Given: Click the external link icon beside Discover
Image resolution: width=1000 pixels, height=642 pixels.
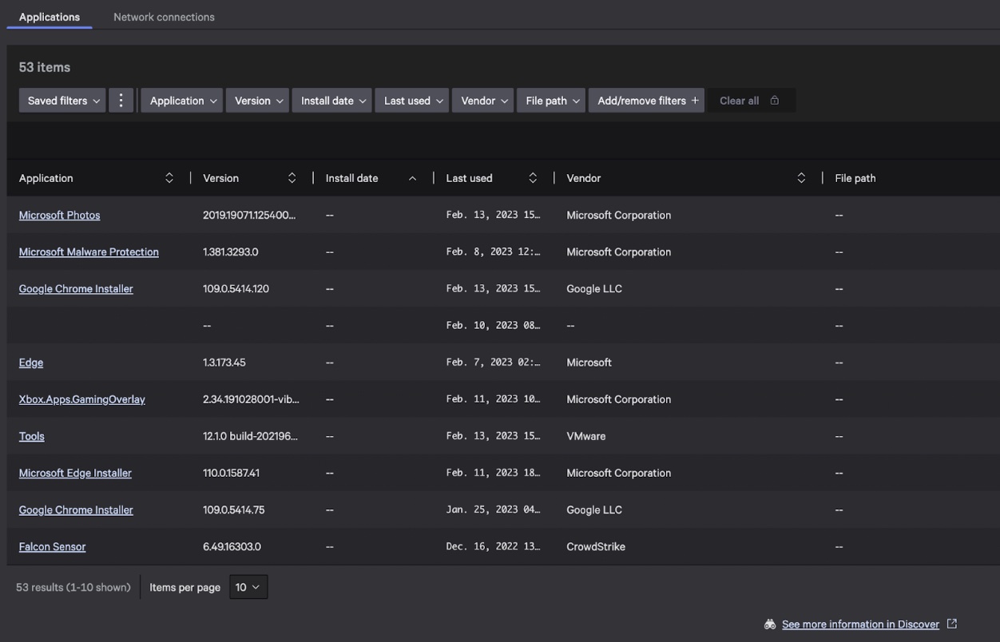Looking at the screenshot, I should tap(951, 624).
